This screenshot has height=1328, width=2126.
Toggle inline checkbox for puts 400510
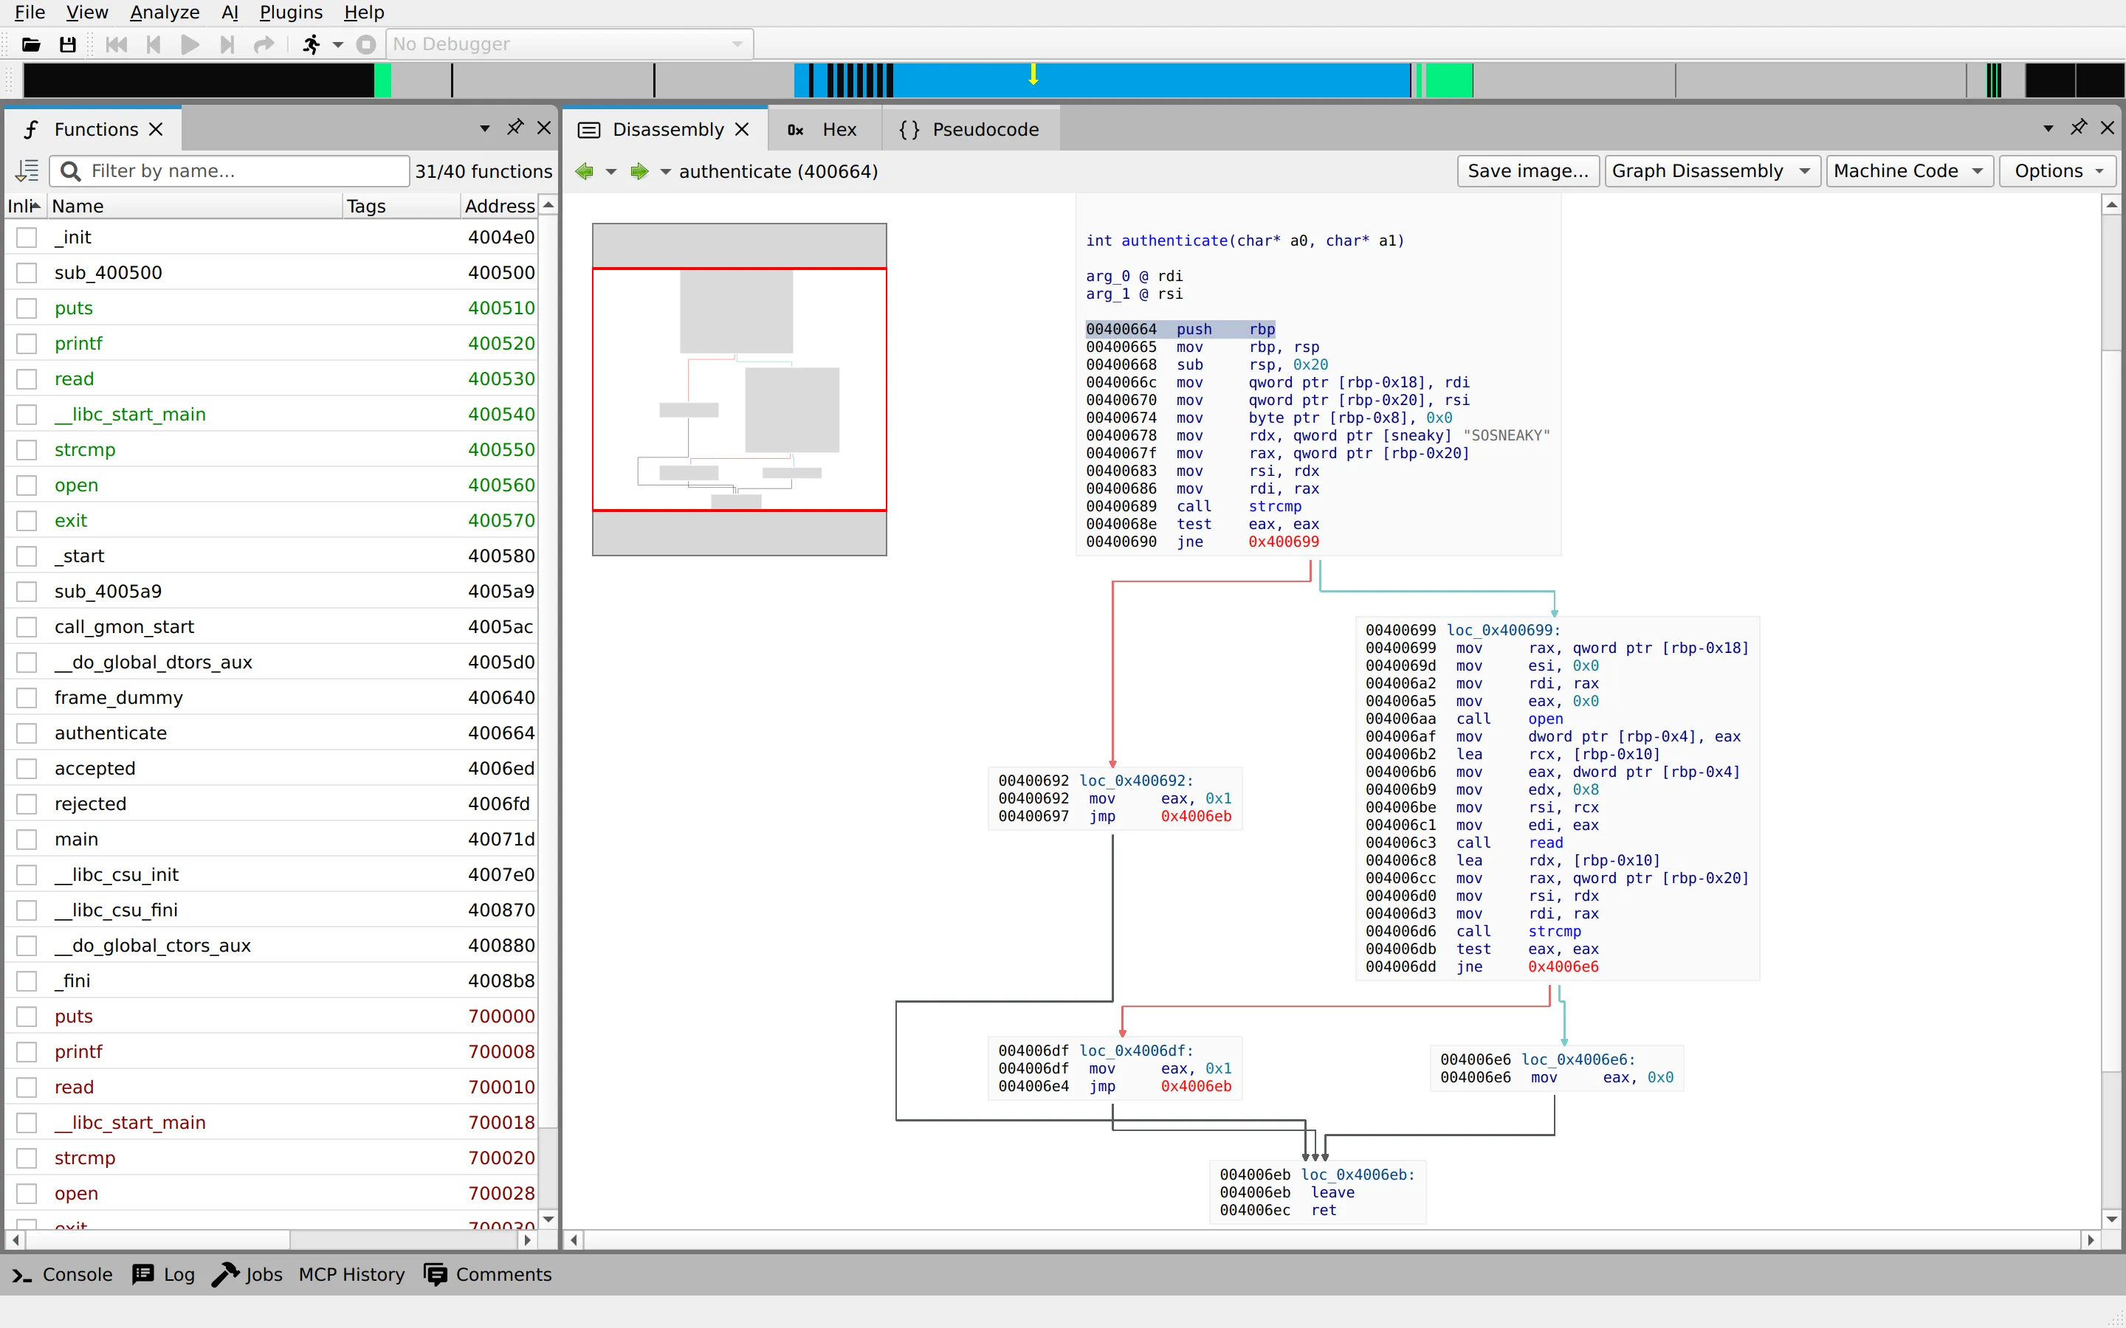27,308
